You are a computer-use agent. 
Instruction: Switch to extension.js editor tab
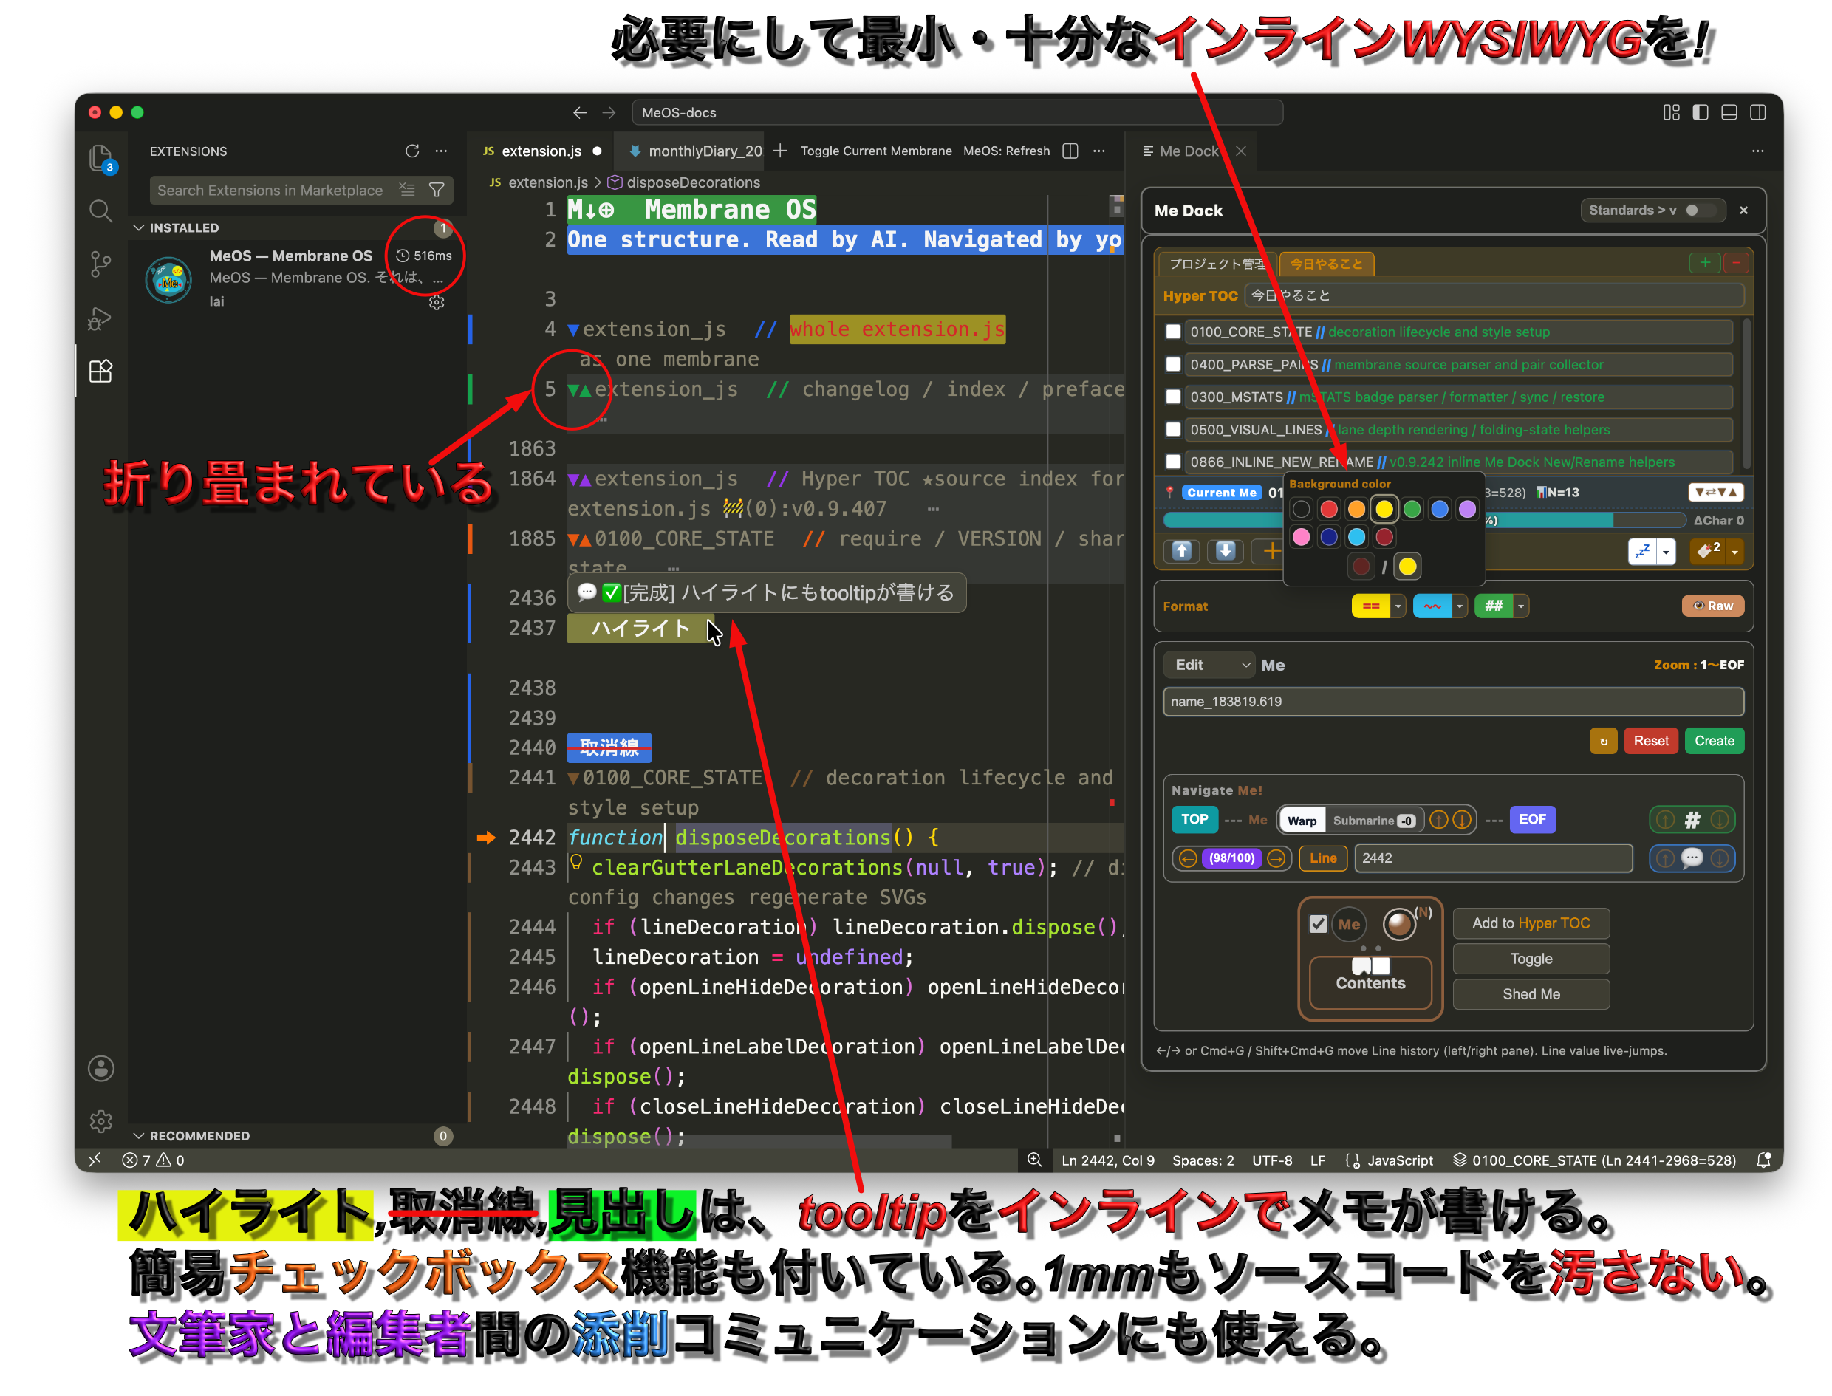[540, 151]
